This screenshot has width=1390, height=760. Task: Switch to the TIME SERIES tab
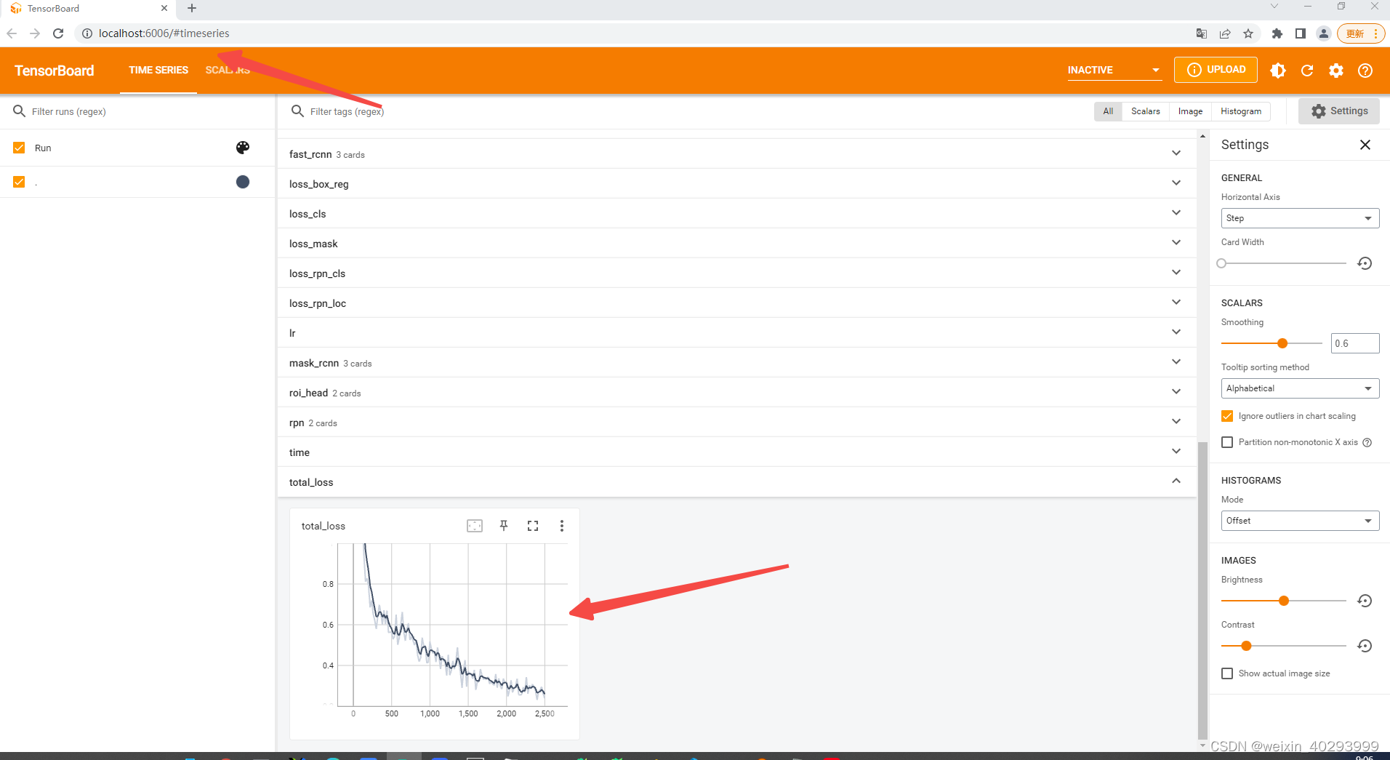pyautogui.click(x=158, y=71)
